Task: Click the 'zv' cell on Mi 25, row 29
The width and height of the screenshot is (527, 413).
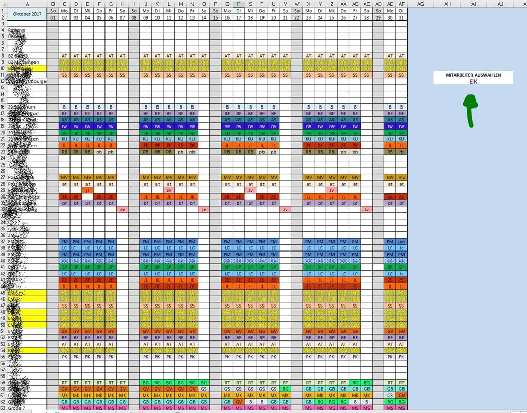Action: [x=332, y=190]
